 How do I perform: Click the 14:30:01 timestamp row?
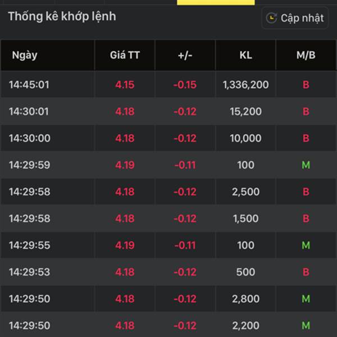pyautogui.click(x=168, y=111)
